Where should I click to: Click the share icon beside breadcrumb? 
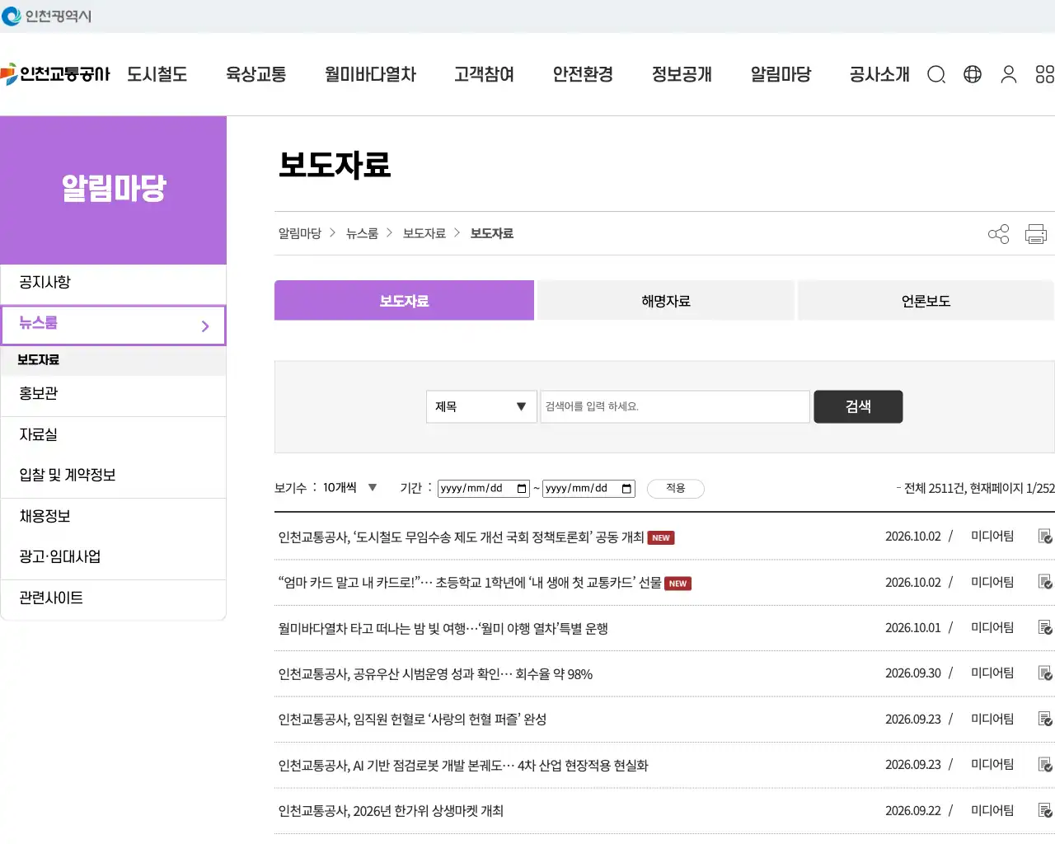[x=999, y=234]
